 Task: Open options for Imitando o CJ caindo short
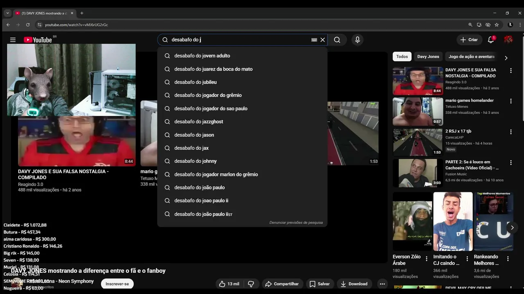coord(467,258)
